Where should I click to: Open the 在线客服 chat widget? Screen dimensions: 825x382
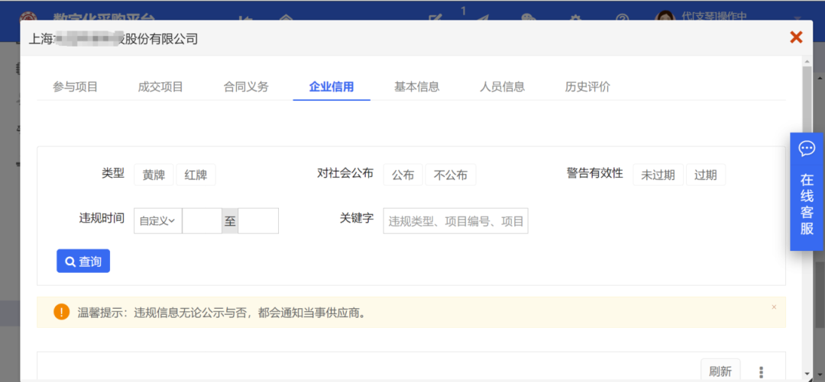tap(807, 191)
